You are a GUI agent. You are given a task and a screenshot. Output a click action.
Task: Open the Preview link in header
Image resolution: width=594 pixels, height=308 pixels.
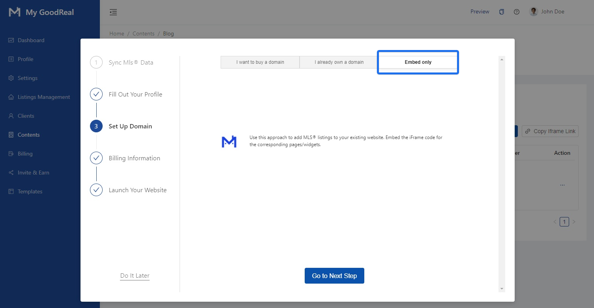point(480,12)
